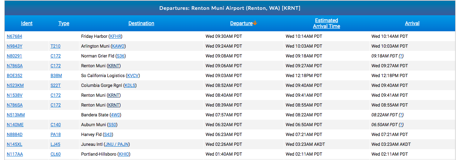Click the B38M aircraft type link

56,76
